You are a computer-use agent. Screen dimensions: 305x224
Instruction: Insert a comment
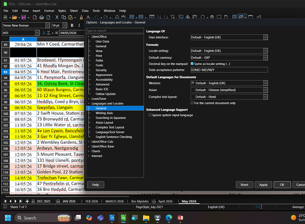coord(219,17)
